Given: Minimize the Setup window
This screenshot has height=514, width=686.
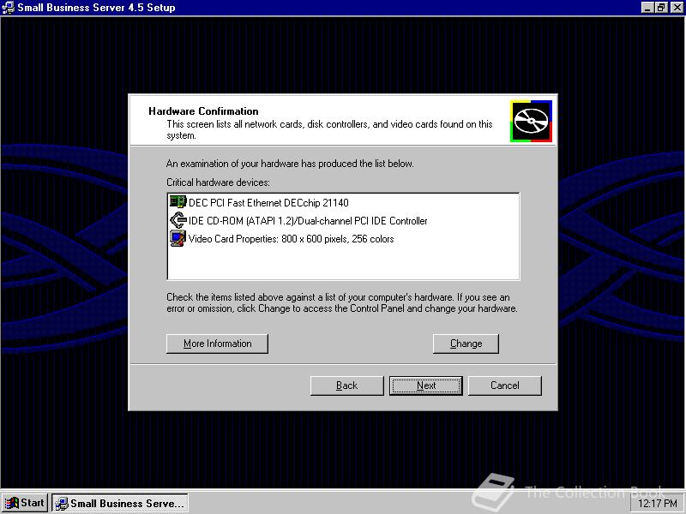Looking at the screenshot, I should [648, 8].
